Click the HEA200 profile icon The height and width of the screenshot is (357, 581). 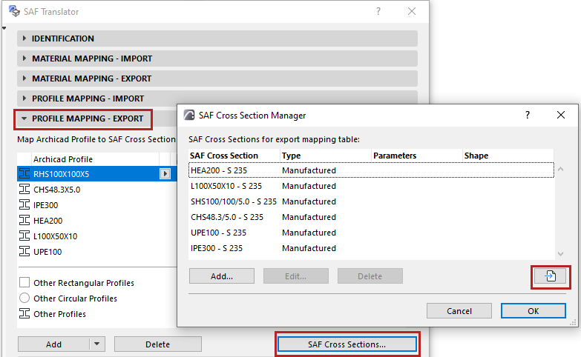(24, 220)
